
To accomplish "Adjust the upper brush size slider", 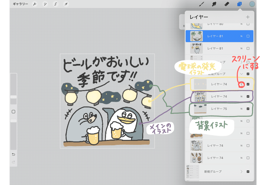I will [x=14, y=97].
